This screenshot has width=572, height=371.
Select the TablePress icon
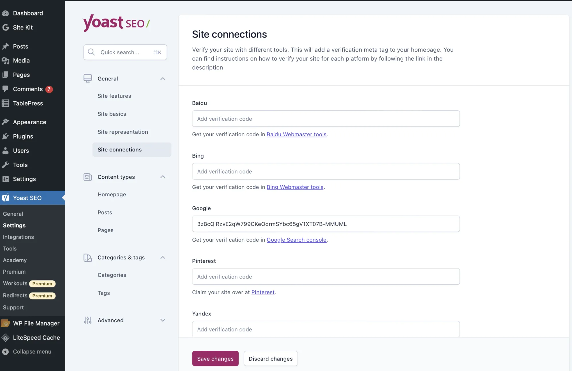coord(6,103)
